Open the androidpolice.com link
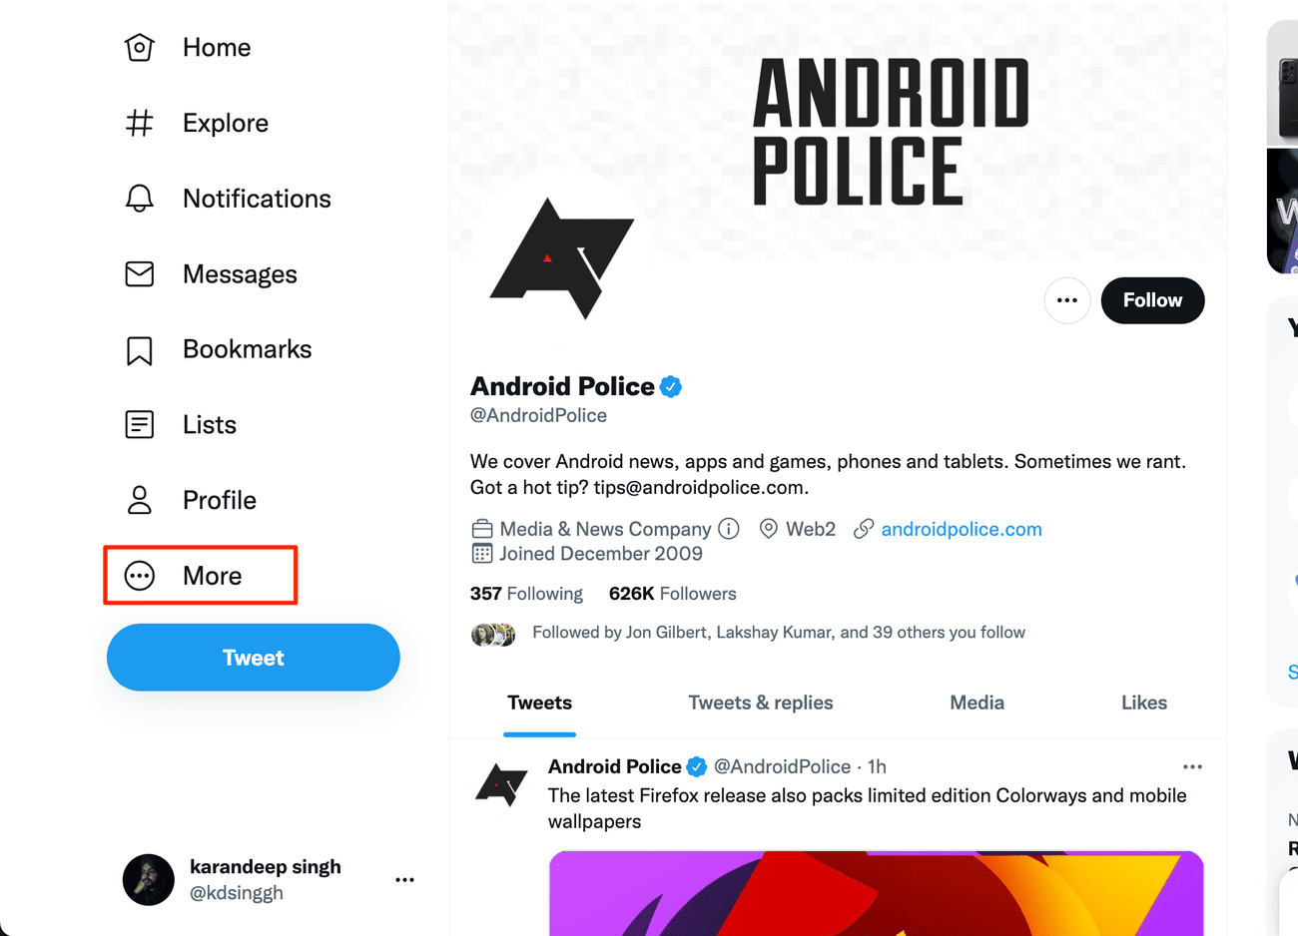The height and width of the screenshot is (936, 1298). 961,529
